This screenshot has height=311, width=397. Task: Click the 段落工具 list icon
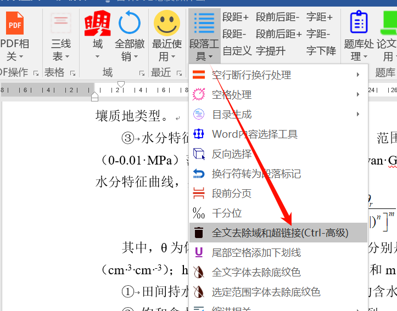click(x=204, y=23)
